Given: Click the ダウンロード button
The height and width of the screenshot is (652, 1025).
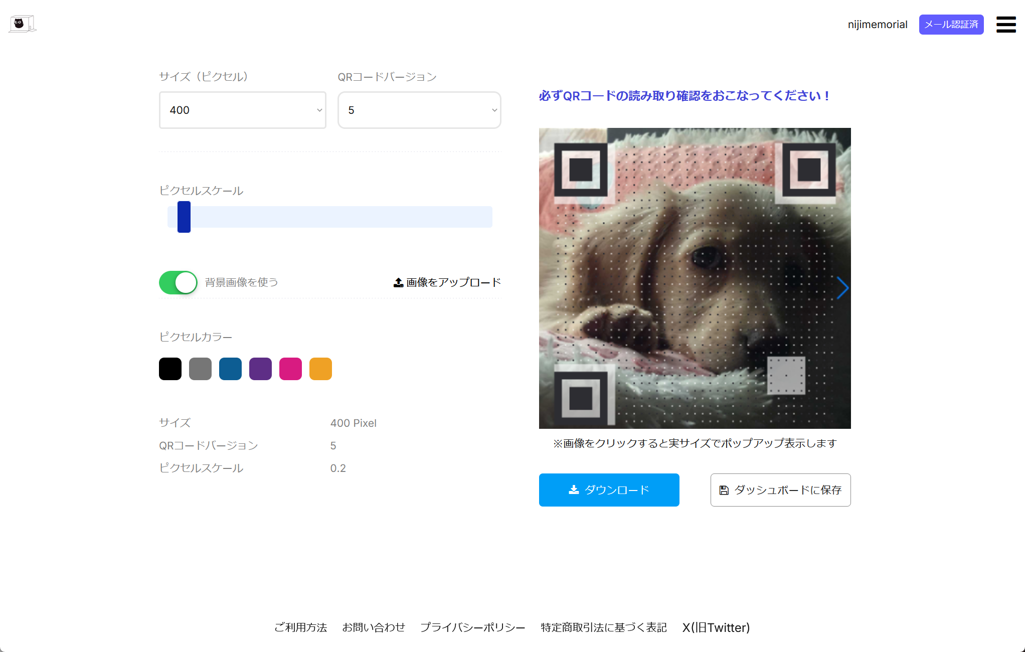Looking at the screenshot, I should click(609, 490).
